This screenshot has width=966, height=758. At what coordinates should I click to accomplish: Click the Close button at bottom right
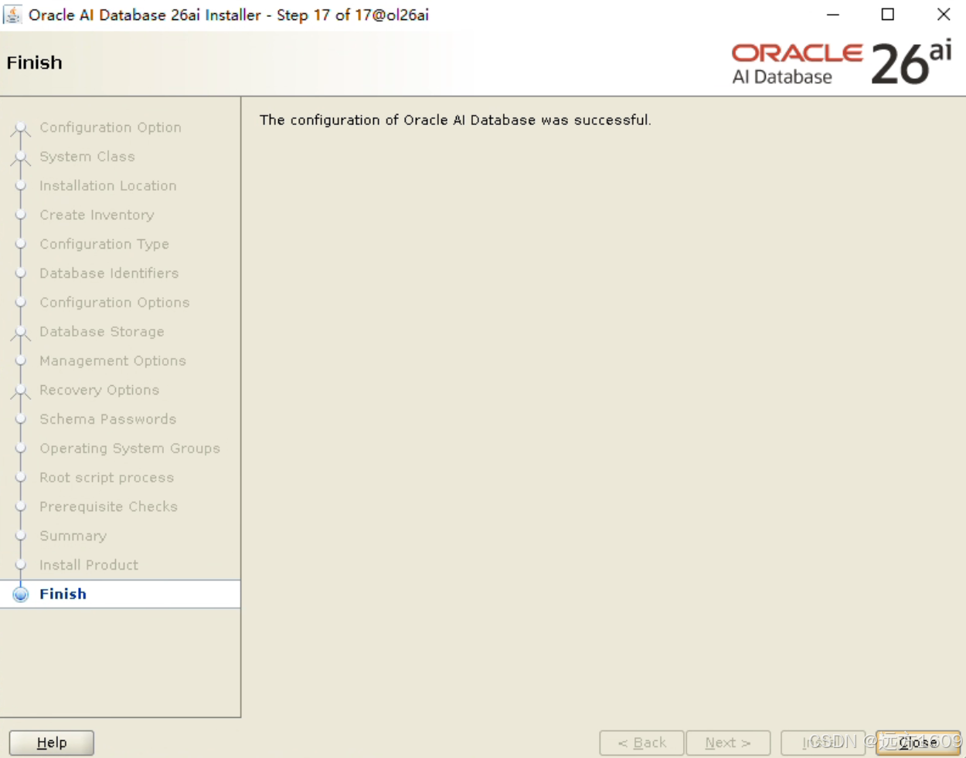pos(917,743)
